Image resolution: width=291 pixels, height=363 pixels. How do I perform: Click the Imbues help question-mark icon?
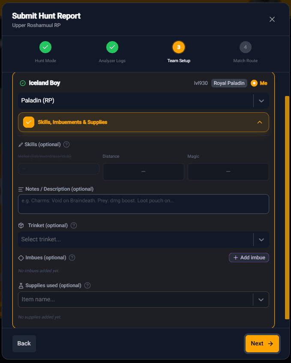pos(72,258)
